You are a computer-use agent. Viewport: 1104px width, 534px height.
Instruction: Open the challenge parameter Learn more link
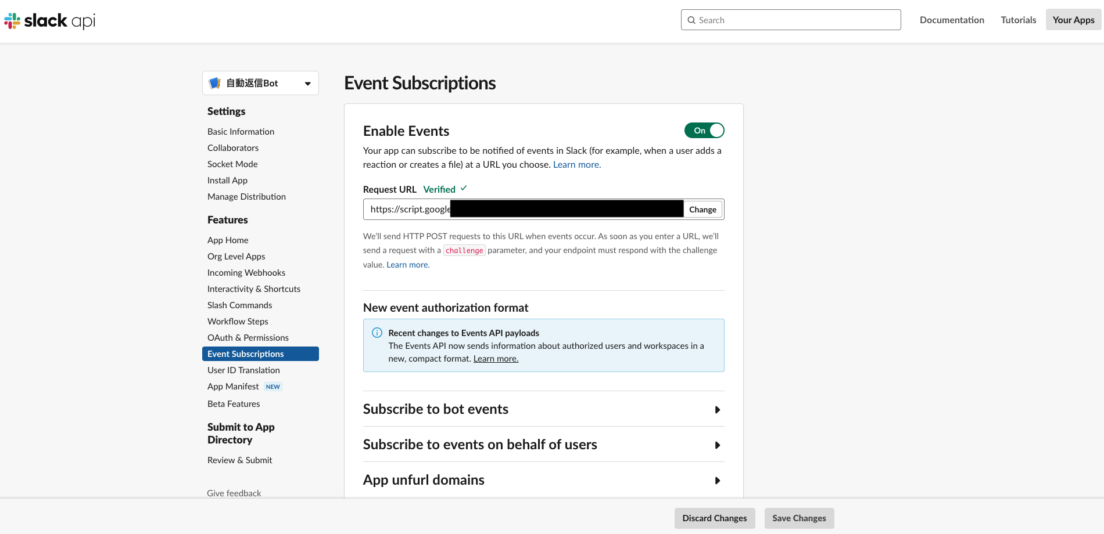[407, 264]
